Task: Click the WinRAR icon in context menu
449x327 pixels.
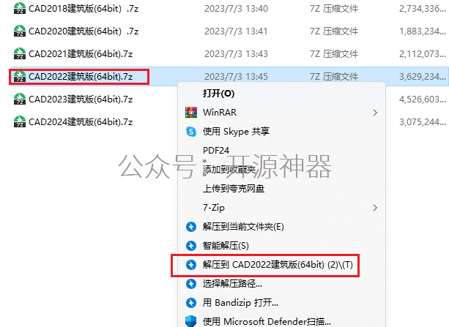Action: click(191, 113)
